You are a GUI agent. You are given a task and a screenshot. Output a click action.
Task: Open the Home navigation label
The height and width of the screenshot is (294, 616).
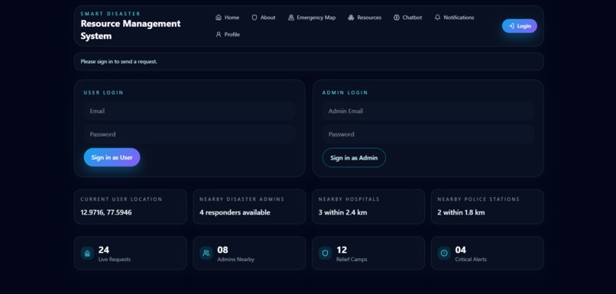point(232,18)
